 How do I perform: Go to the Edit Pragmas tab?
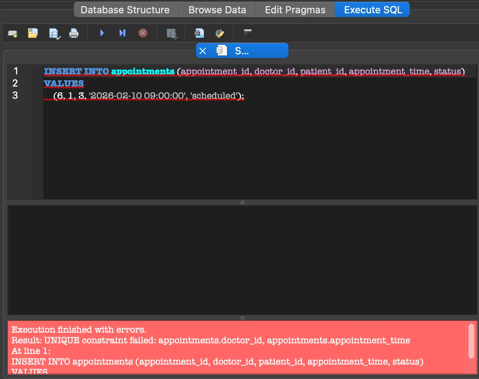[295, 10]
